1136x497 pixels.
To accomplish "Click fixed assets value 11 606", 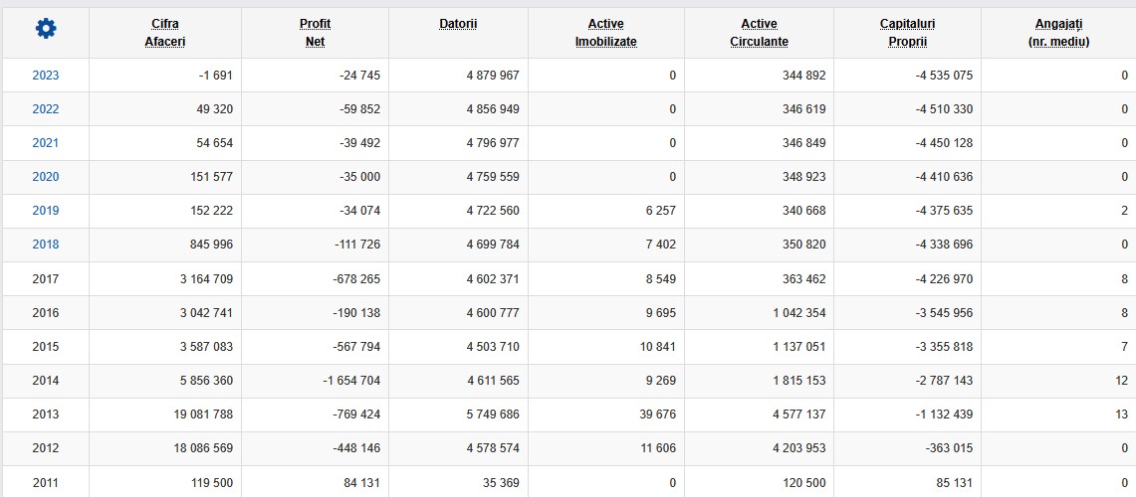I will point(657,448).
